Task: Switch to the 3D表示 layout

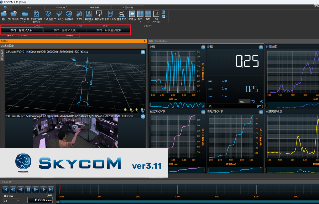Action: pos(132,14)
